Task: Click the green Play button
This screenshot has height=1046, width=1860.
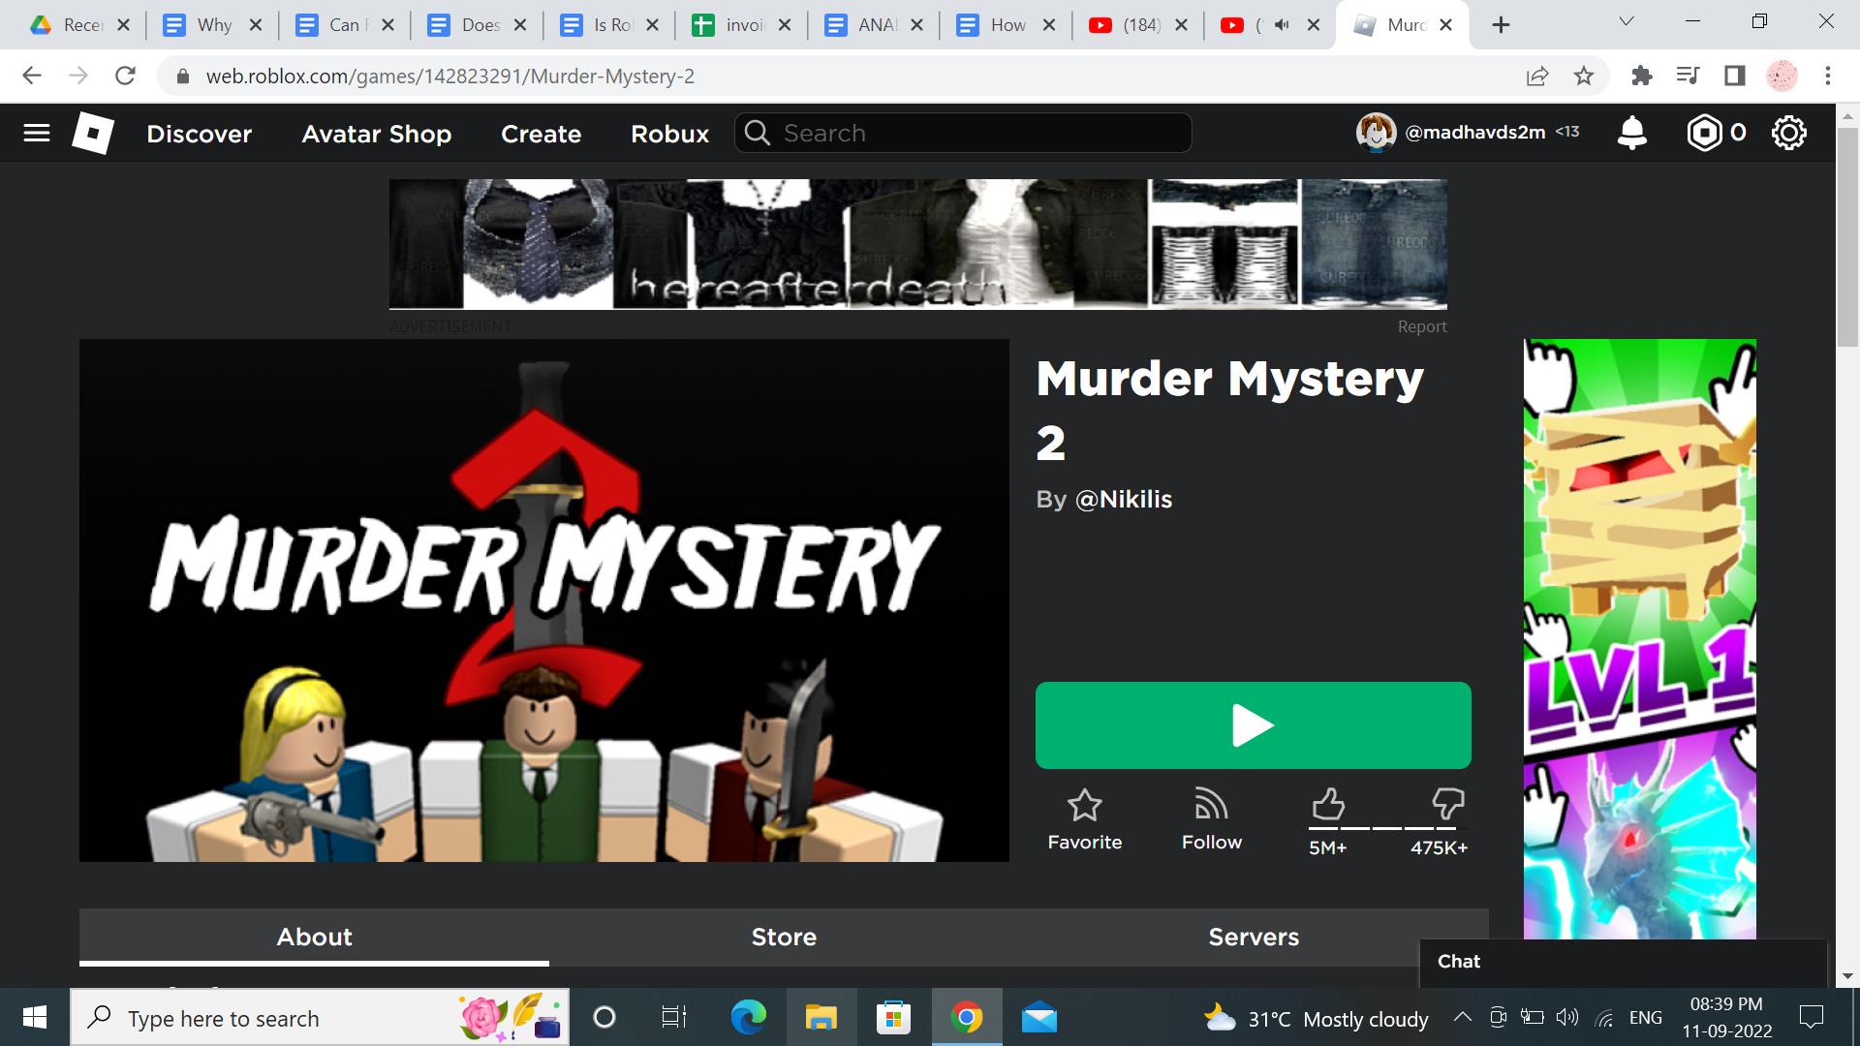Action: (1254, 725)
